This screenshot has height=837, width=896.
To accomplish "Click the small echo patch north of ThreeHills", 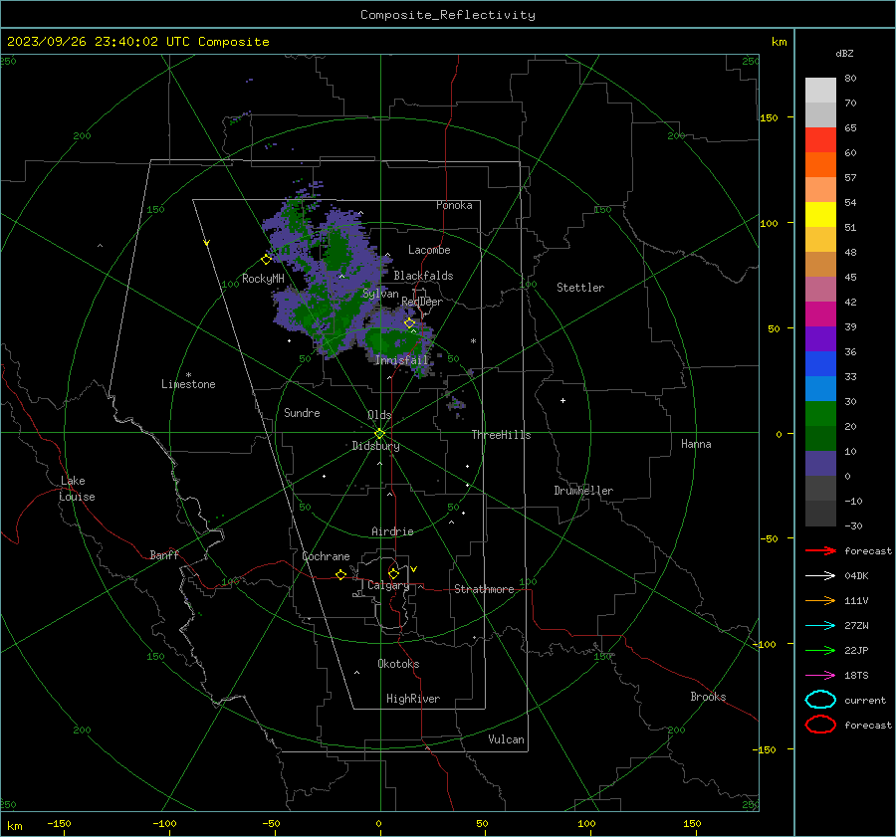I will click(456, 404).
